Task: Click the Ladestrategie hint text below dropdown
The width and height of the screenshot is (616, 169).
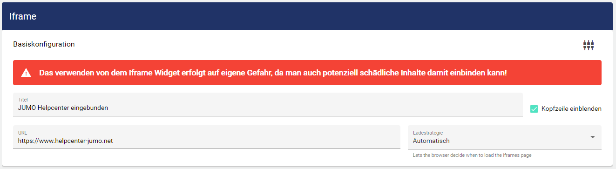Action: click(x=472, y=155)
